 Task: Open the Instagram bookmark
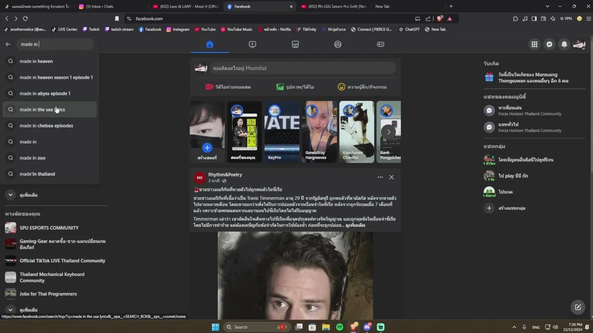click(178, 29)
